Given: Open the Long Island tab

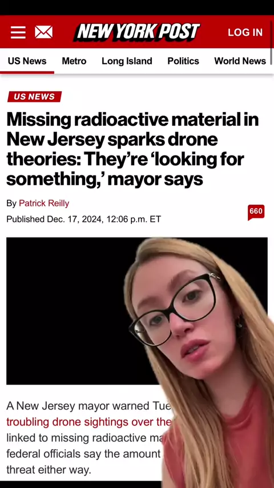Looking at the screenshot, I should (127, 61).
